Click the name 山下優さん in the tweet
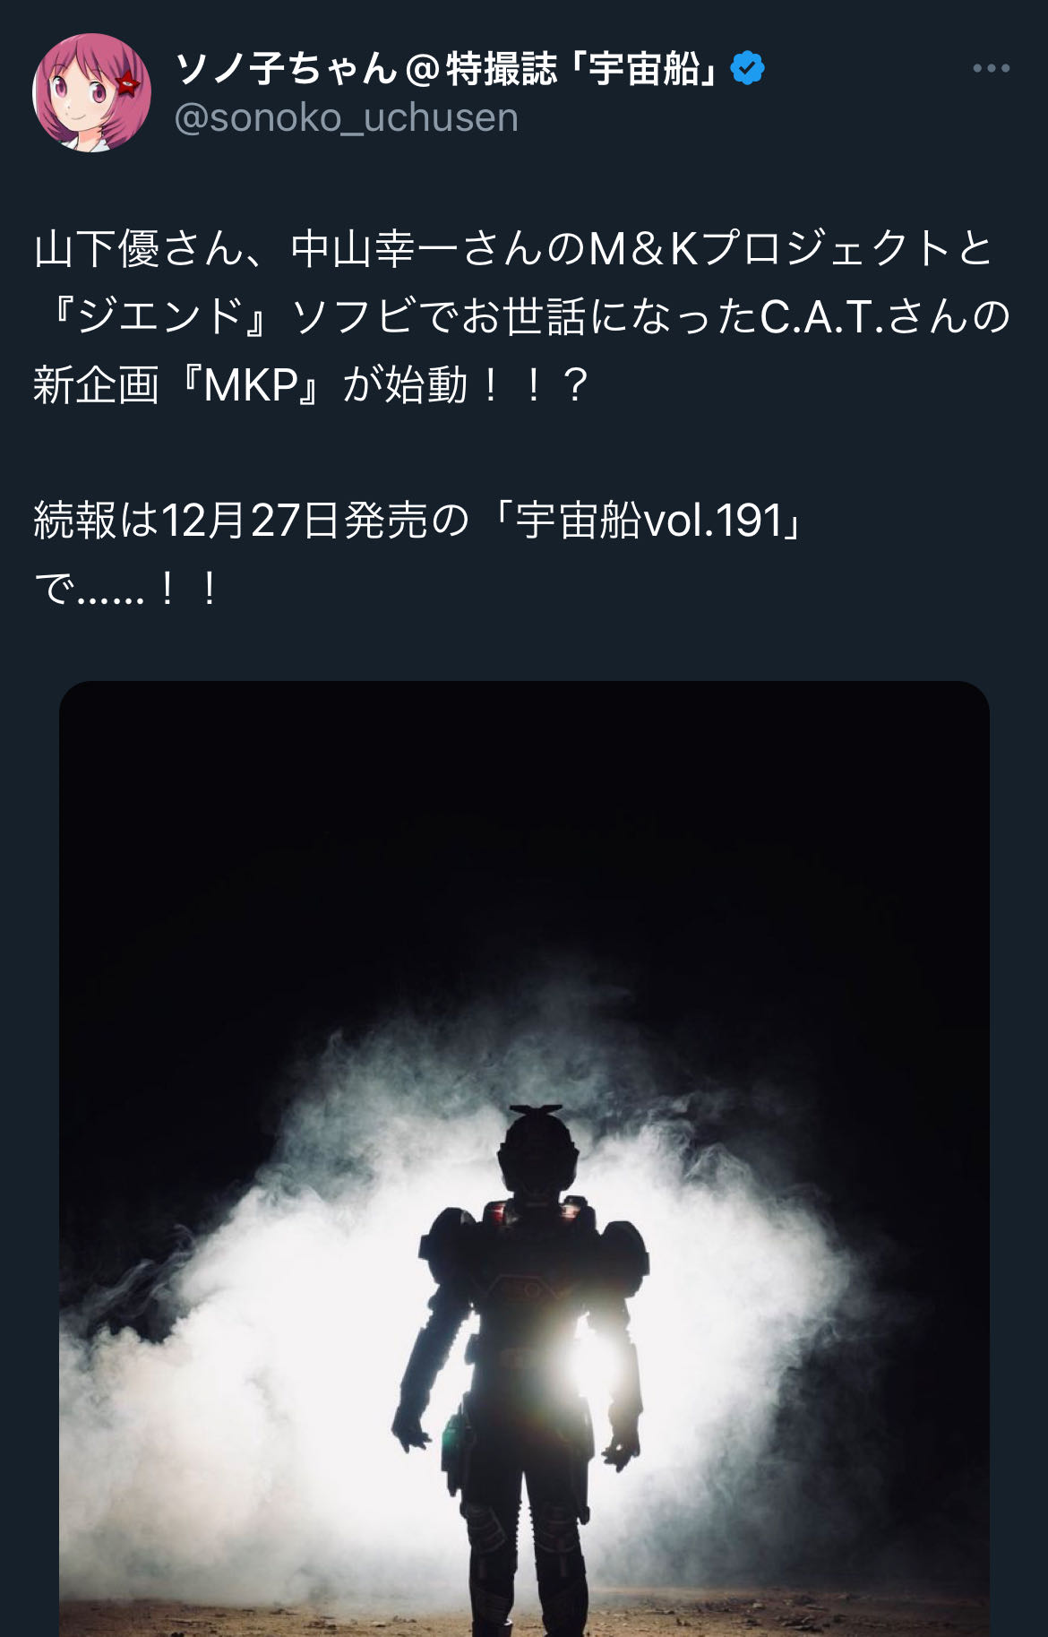Screen dimensions: 1048x1637 [140, 248]
